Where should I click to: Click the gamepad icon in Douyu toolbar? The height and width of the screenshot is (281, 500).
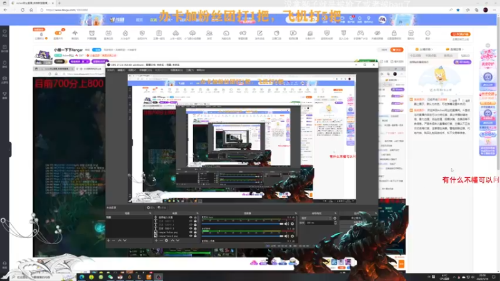tap(361, 33)
